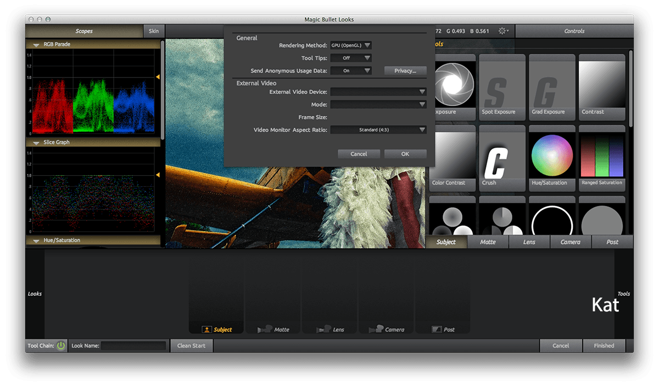
Task: Click the Scopes panel vertical scrollbar
Action: [163, 90]
